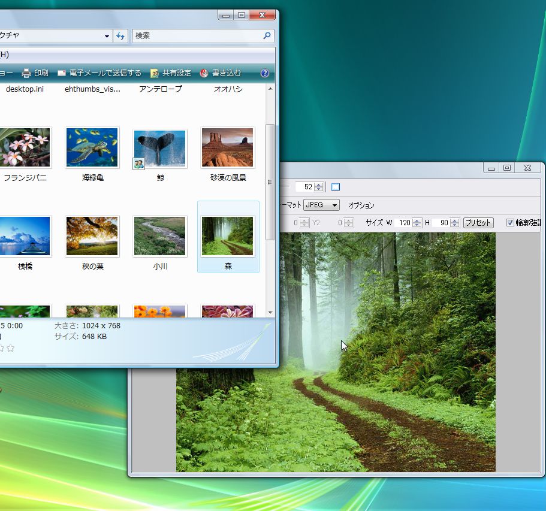This screenshot has width=546, height=511.
Task: Click the 電子メールで送信する toolbar label
Action: [105, 73]
